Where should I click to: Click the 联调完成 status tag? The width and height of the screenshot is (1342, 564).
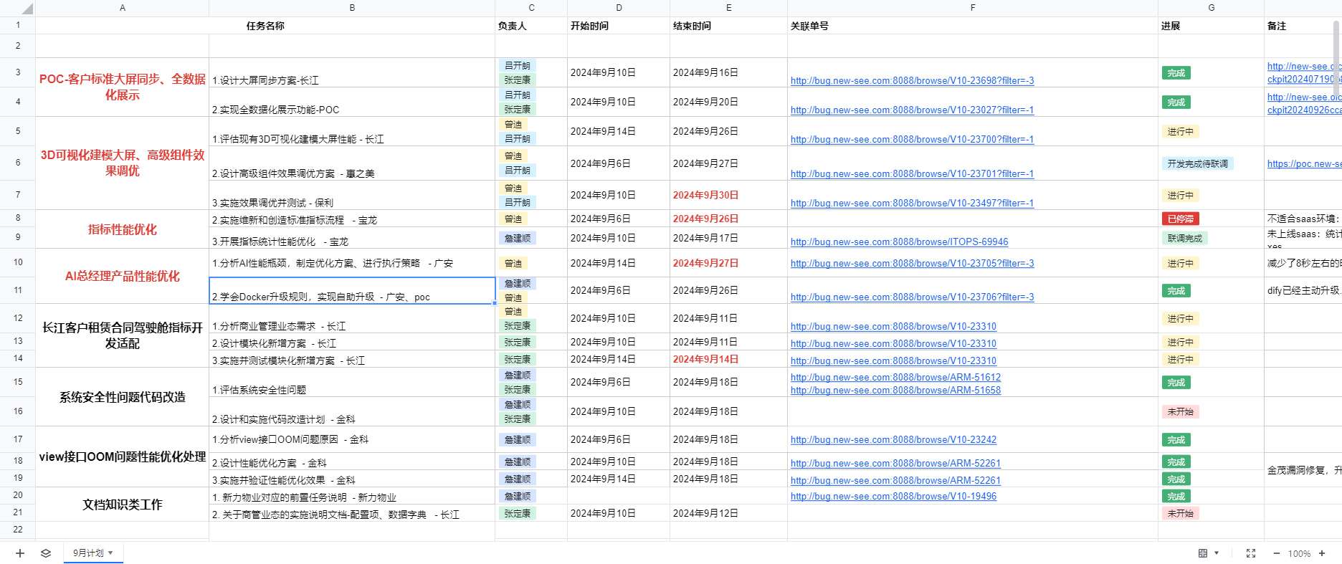point(1184,239)
